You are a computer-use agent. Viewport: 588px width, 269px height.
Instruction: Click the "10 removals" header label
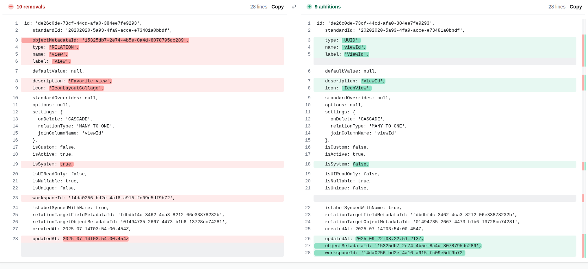[x=31, y=7]
